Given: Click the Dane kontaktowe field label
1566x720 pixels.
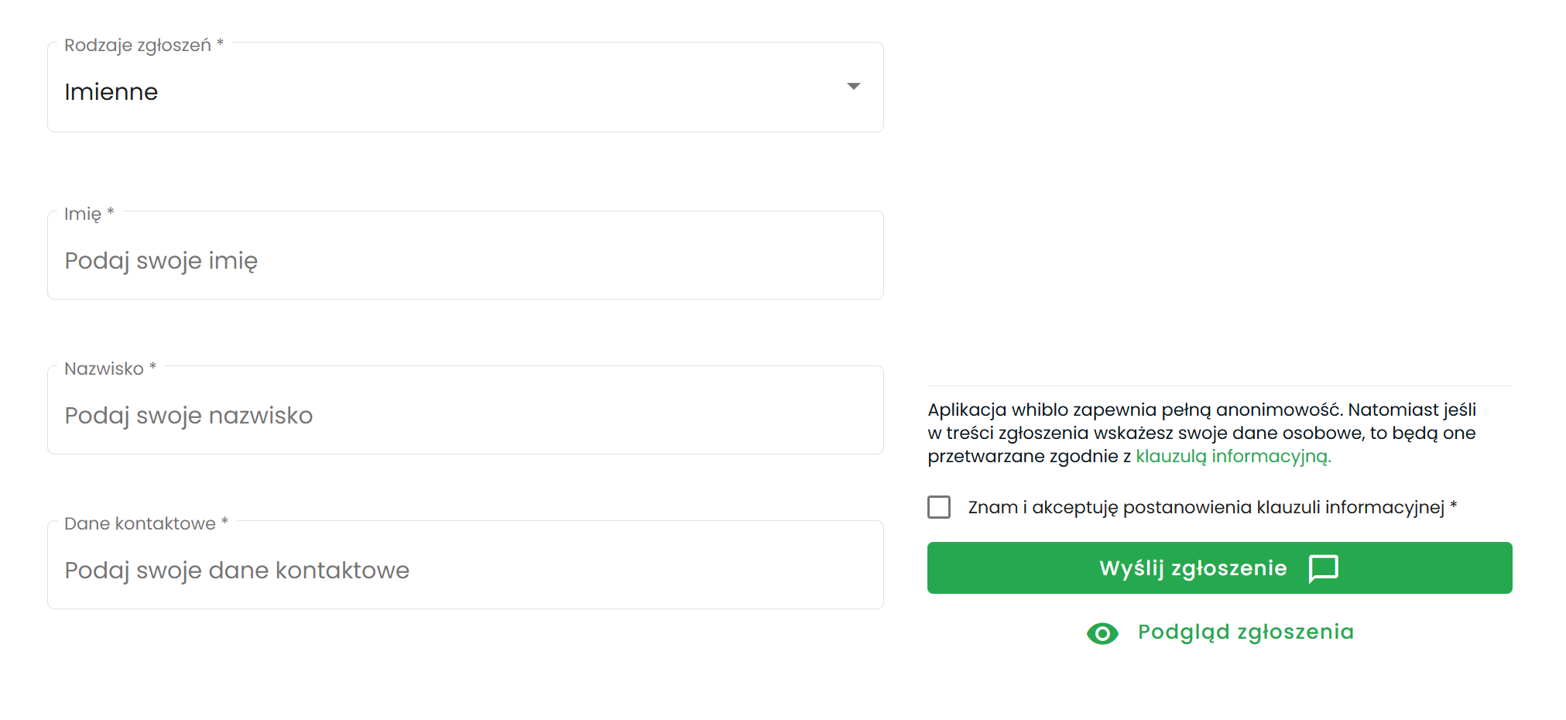Looking at the screenshot, I should pyautogui.click(x=140, y=524).
